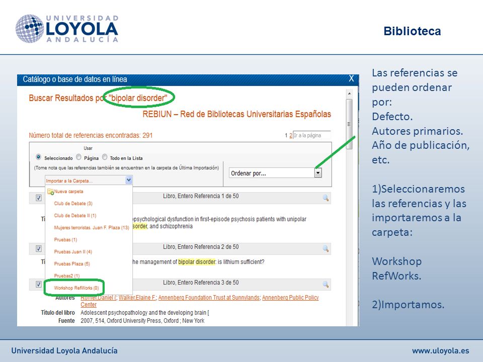Open magnifier icon for Referencia 2 de 50

point(326,249)
